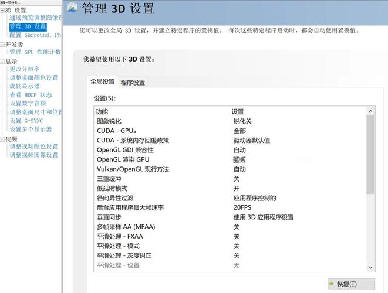Switch to 全局设置 tab
Image resolution: width=388 pixels, height=293 pixels.
pos(103,81)
